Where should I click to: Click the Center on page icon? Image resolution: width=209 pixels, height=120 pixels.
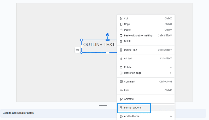[121, 73]
